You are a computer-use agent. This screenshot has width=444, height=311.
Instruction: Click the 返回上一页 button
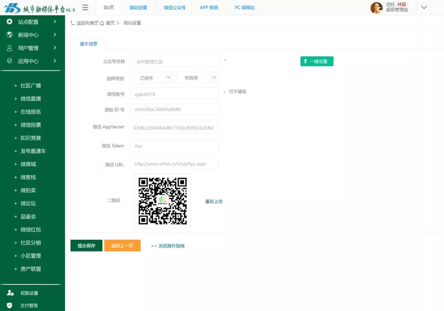click(123, 246)
